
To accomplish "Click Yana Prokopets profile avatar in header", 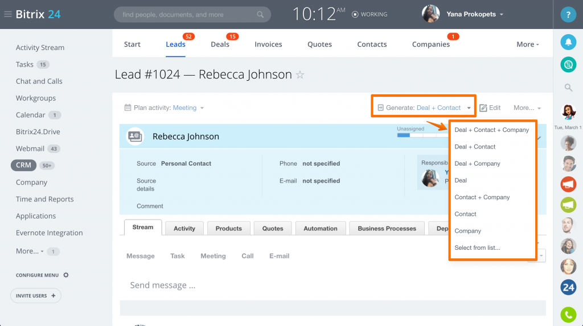I will 431,14.
